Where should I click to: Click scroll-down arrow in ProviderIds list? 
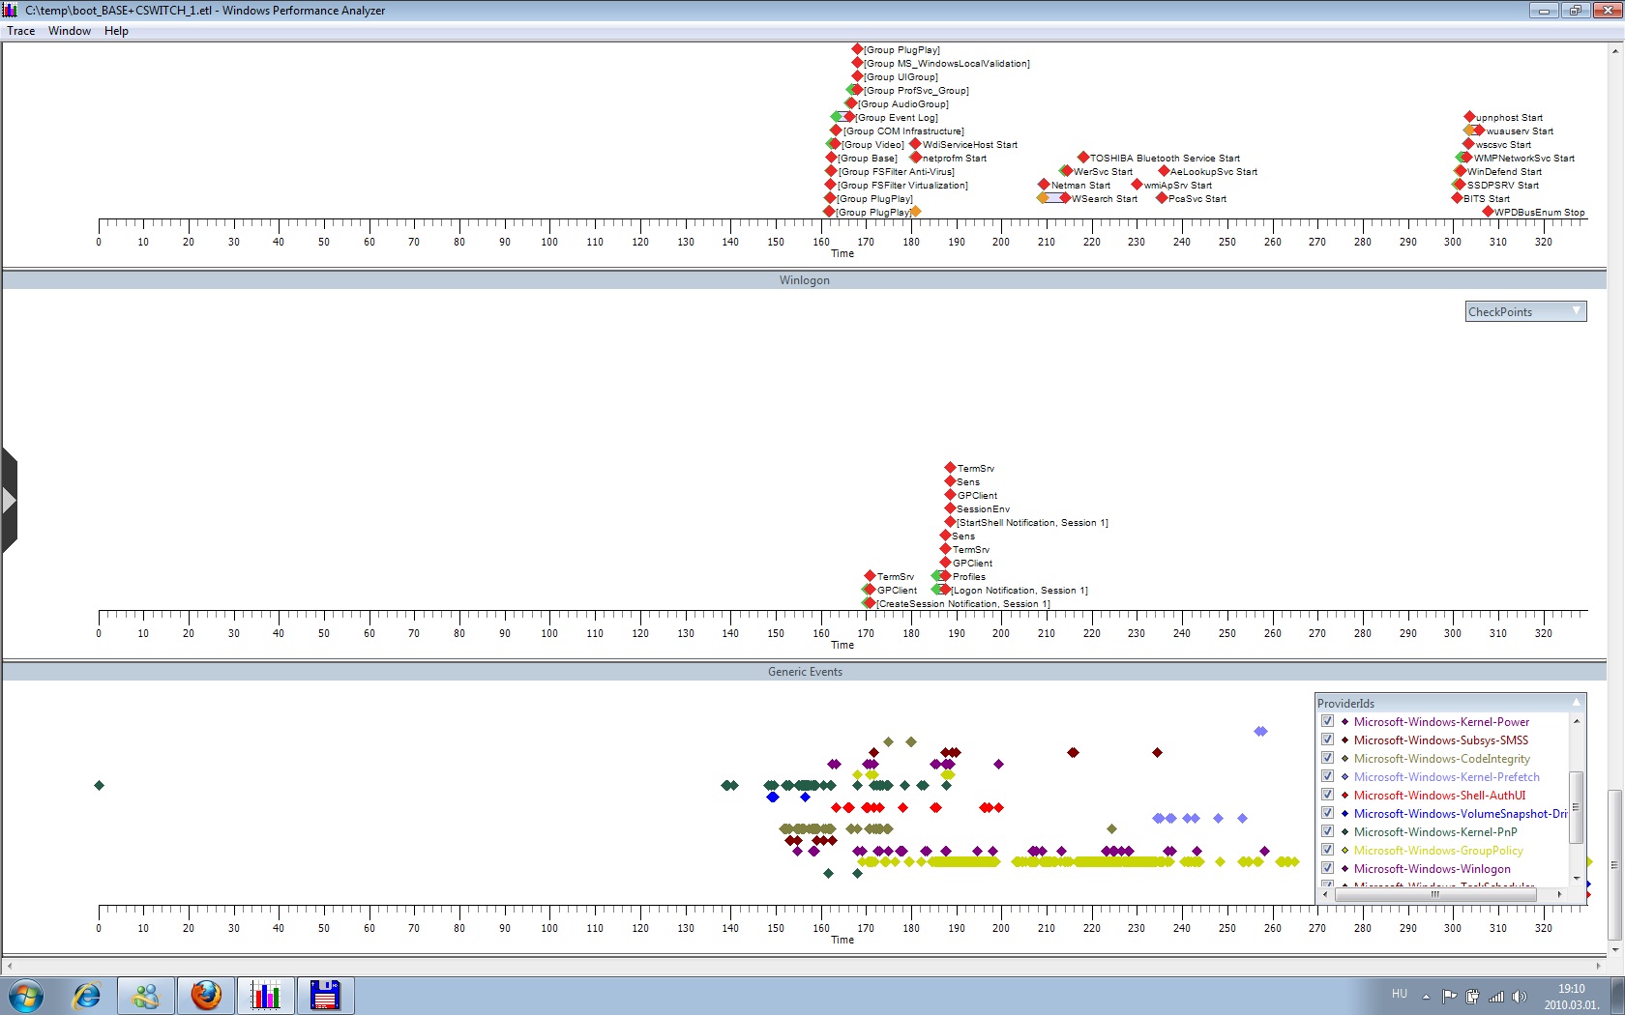click(x=1577, y=879)
